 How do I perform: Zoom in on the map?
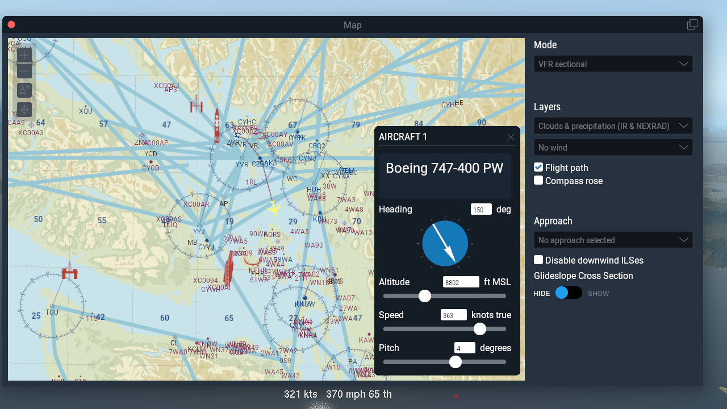tap(24, 55)
